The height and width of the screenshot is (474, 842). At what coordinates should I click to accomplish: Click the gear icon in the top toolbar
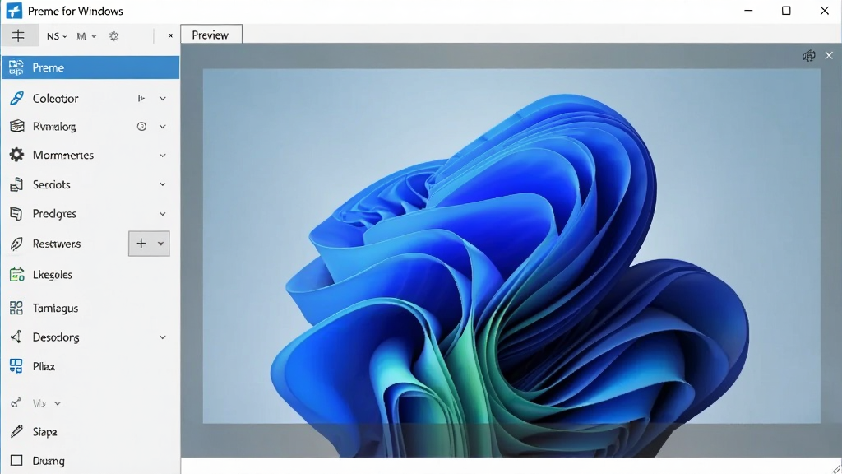click(x=113, y=36)
